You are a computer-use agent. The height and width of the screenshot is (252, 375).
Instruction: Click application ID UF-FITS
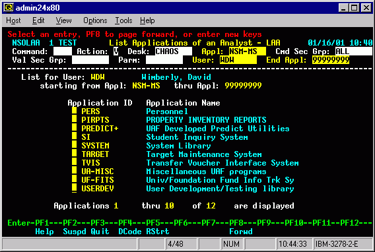[98, 180]
